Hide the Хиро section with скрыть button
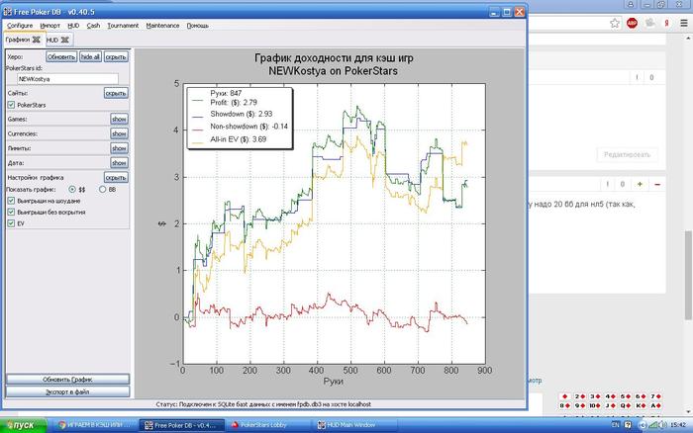The image size is (693, 433). click(116, 57)
